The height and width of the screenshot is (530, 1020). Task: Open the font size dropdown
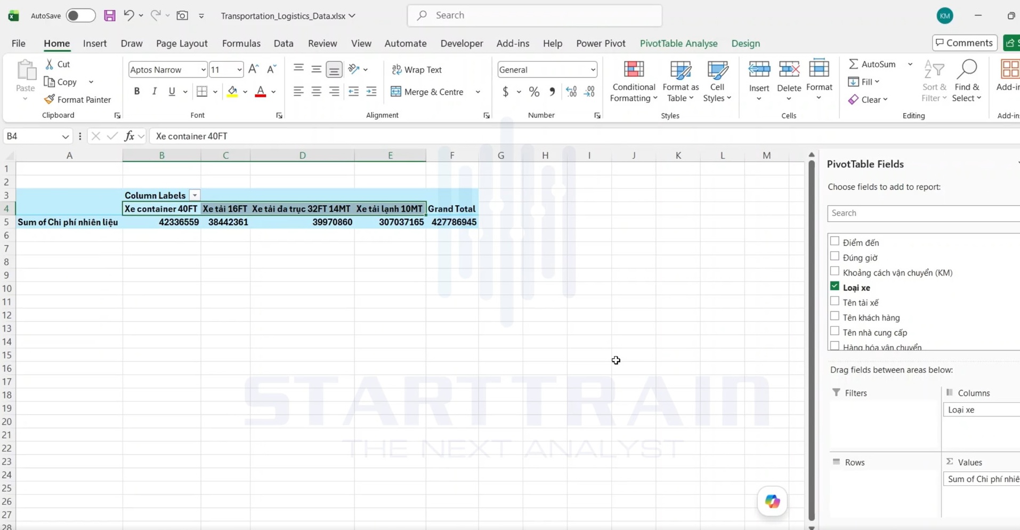239,69
